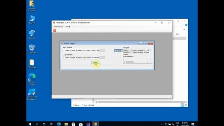Screen dimensions: 224x126
Task: Show hidden system tray icons
Action: click(x=162, y=124)
